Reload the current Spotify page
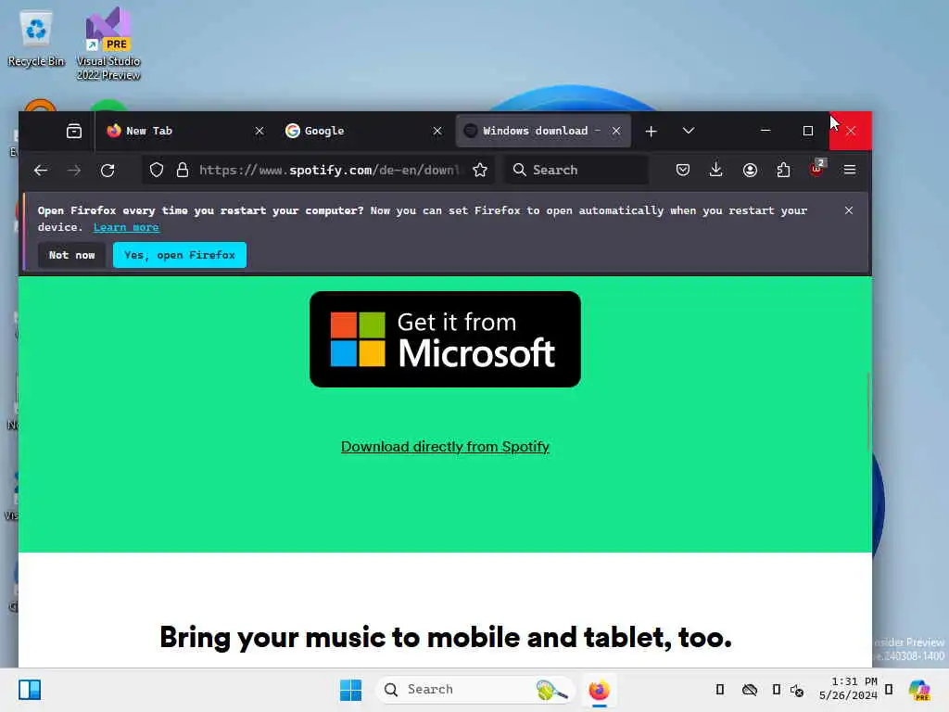949x712 pixels. tap(108, 171)
